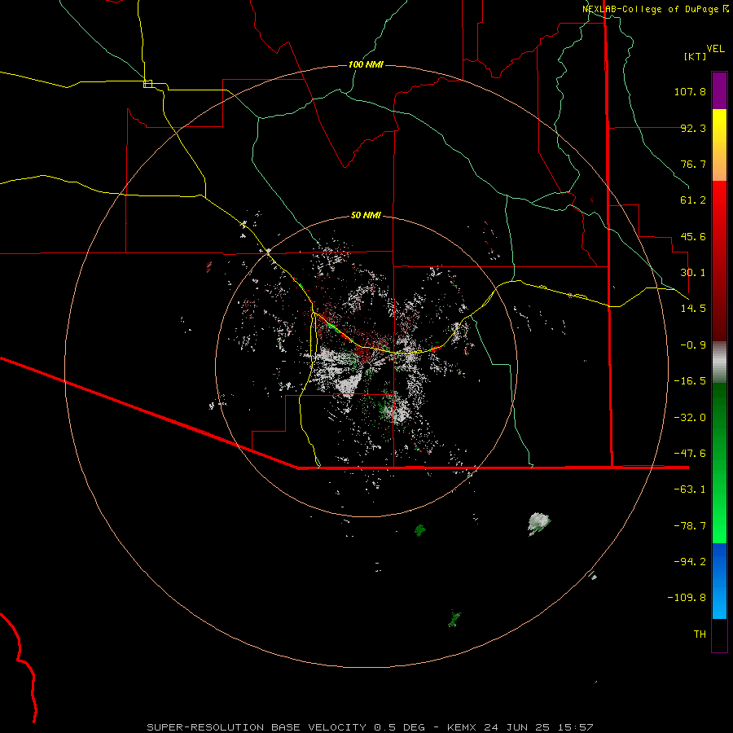Viewport: 733px width, 733px height.
Task: Click the -32.0 legend value
Action: pyautogui.click(x=690, y=418)
